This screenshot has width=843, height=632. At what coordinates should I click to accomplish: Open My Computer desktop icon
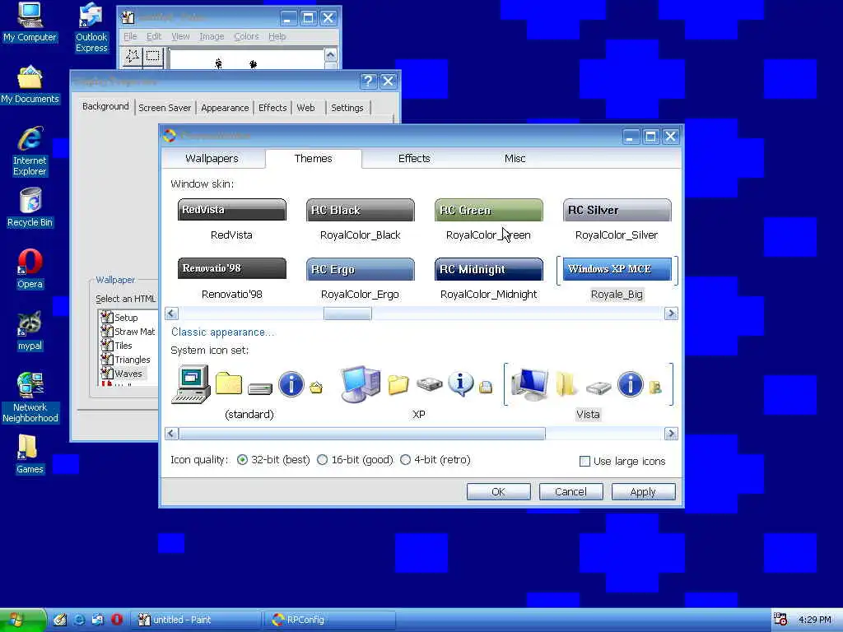30,22
